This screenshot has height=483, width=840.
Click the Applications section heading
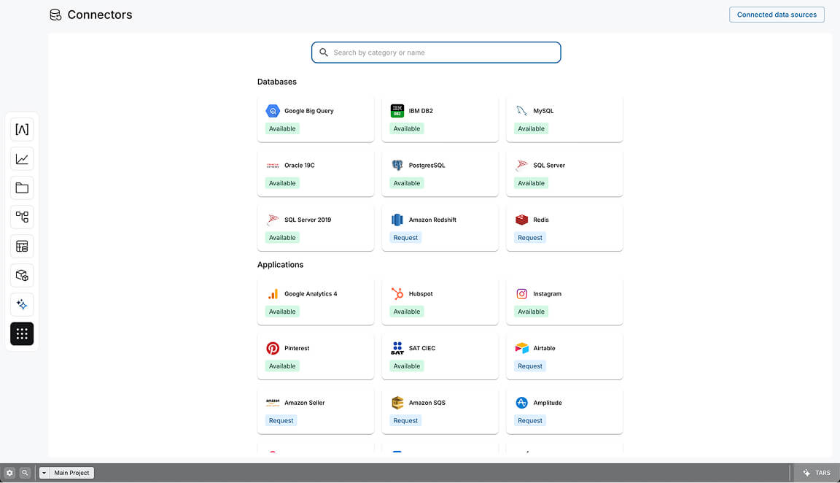(x=280, y=265)
